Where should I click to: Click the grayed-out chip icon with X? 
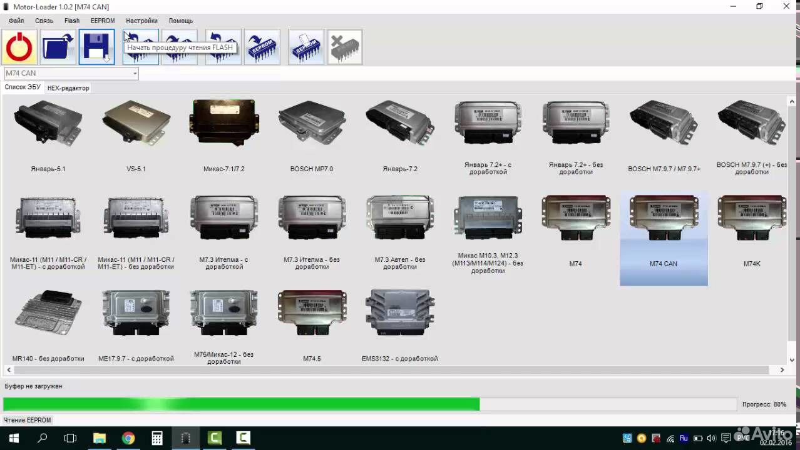[x=344, y=47]
